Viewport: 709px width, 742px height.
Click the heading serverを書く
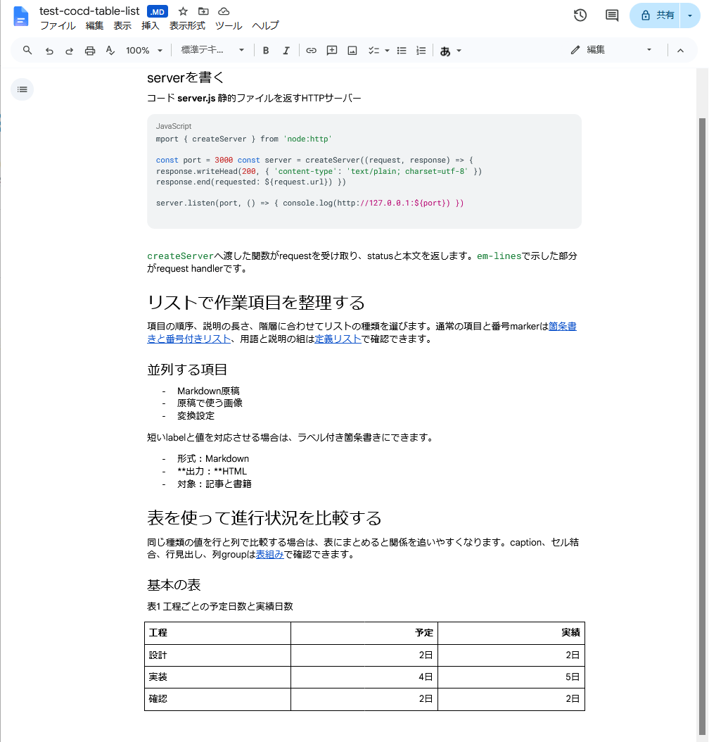(x=185, y=77)
